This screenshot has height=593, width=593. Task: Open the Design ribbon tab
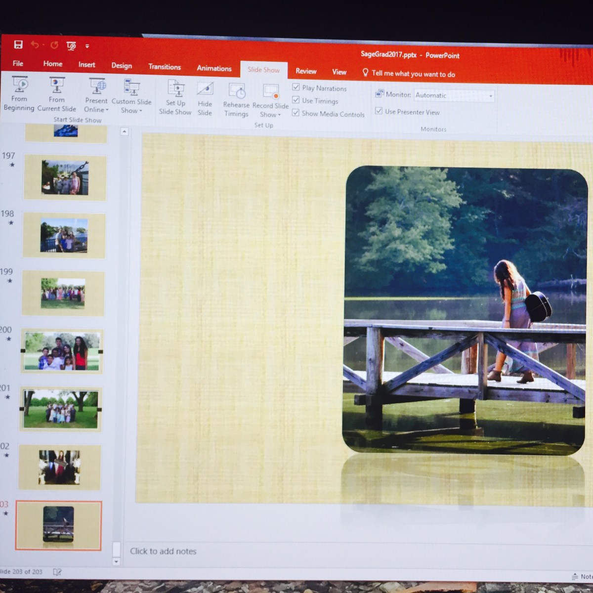tap(122, 65)
